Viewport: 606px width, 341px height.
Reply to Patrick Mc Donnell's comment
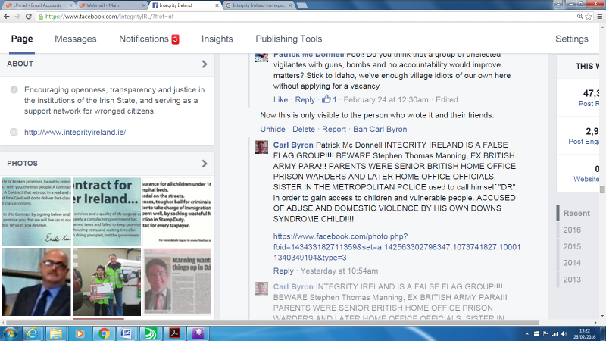click(x=305, y=99)
